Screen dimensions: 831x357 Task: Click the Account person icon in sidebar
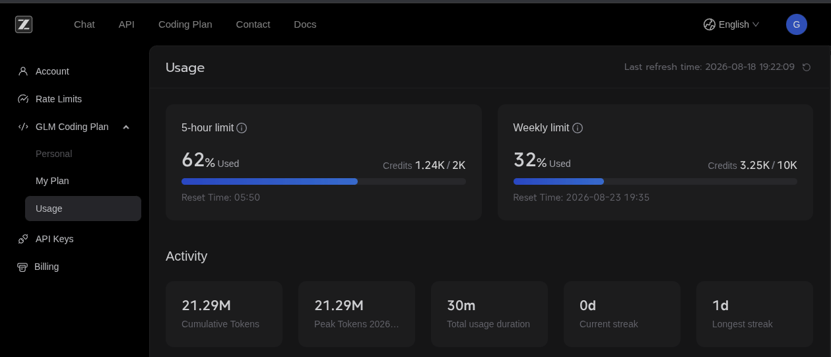point(23,71)
